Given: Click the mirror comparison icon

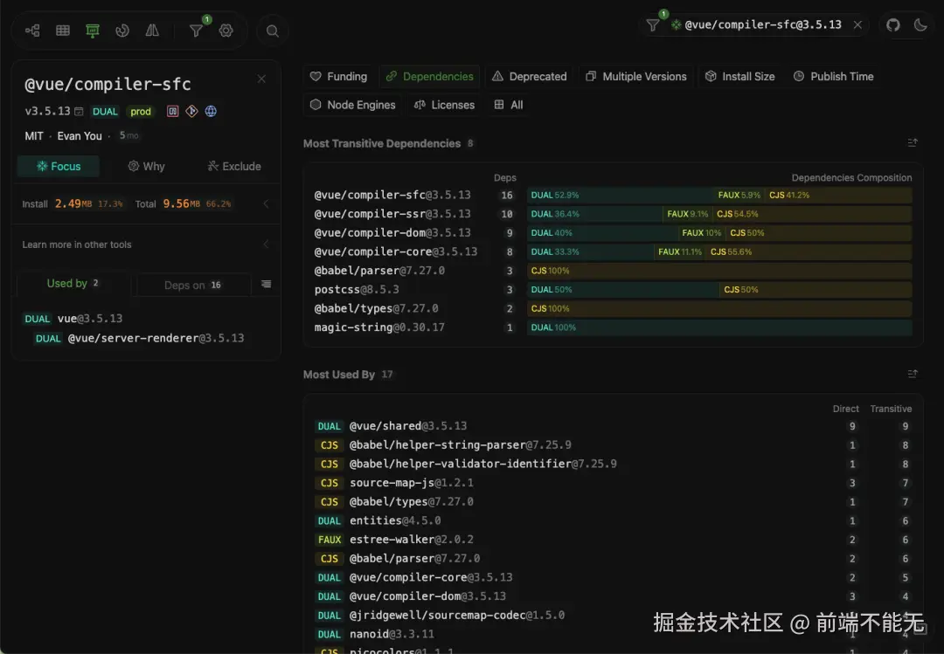Looking at the screenshot, I should pos(152,30).
